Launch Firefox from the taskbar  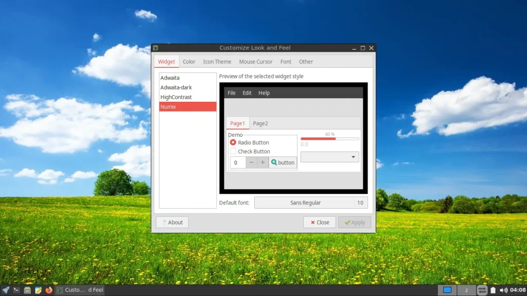tap(49, 290)
